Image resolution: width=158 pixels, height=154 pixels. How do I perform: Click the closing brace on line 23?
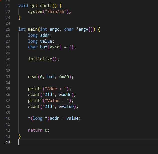(20, 18)
